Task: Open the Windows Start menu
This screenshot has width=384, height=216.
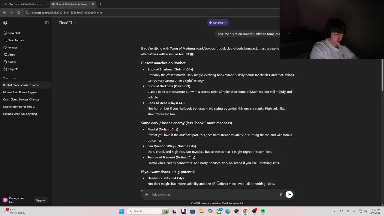Action: 121,211
